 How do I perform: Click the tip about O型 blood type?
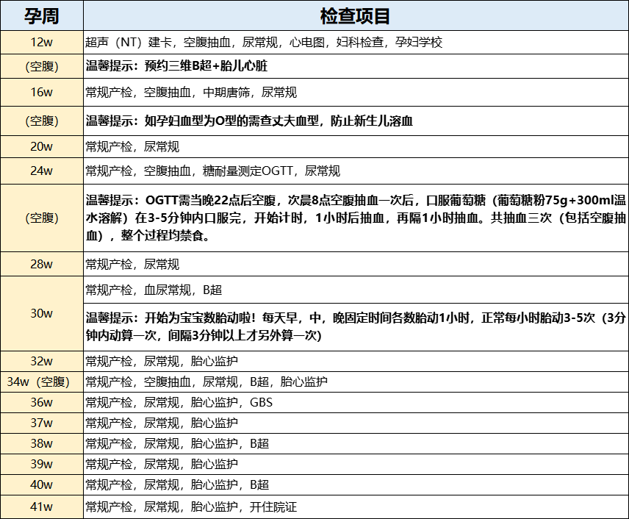point(250,121)
